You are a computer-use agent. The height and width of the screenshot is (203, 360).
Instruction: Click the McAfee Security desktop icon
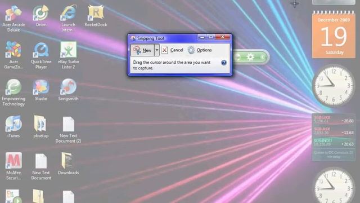tap(13, 166)
